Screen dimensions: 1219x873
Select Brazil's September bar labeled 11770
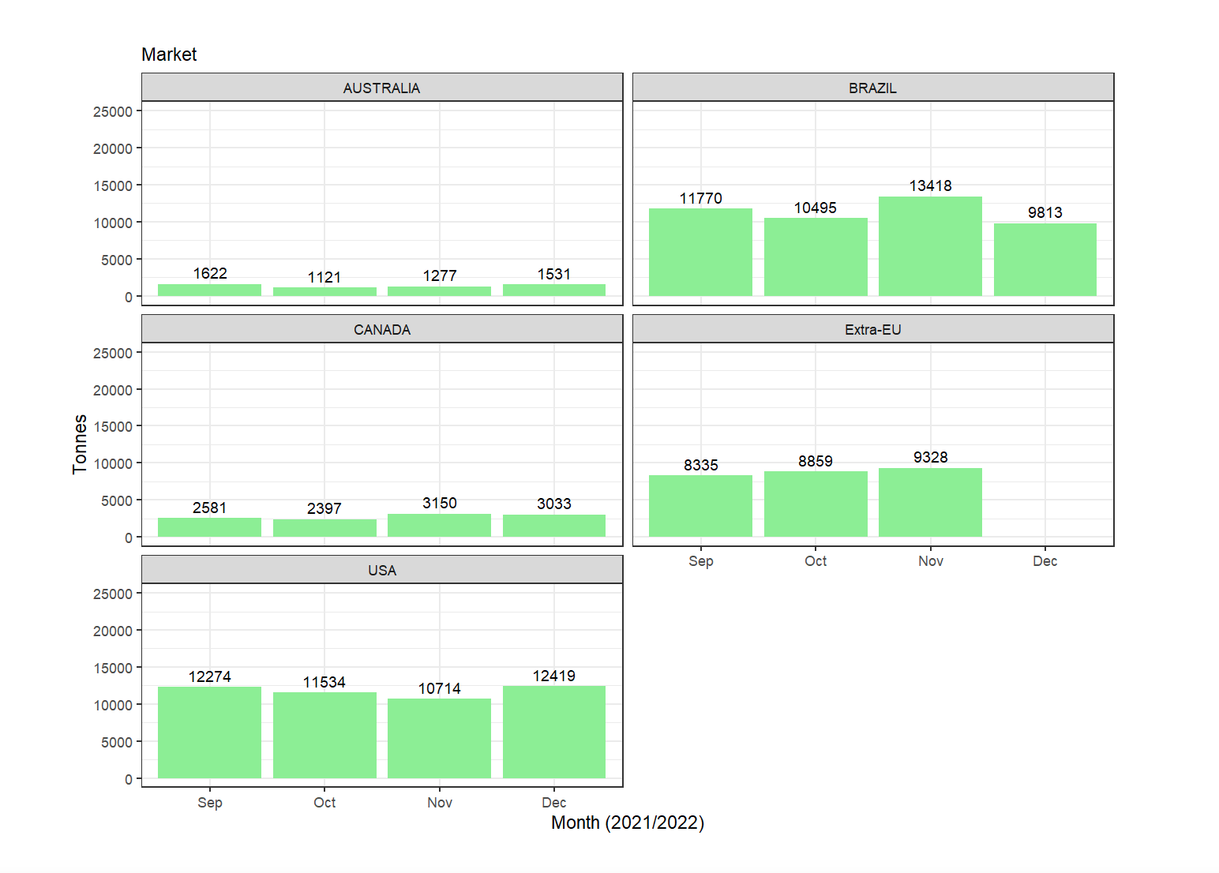700,253
